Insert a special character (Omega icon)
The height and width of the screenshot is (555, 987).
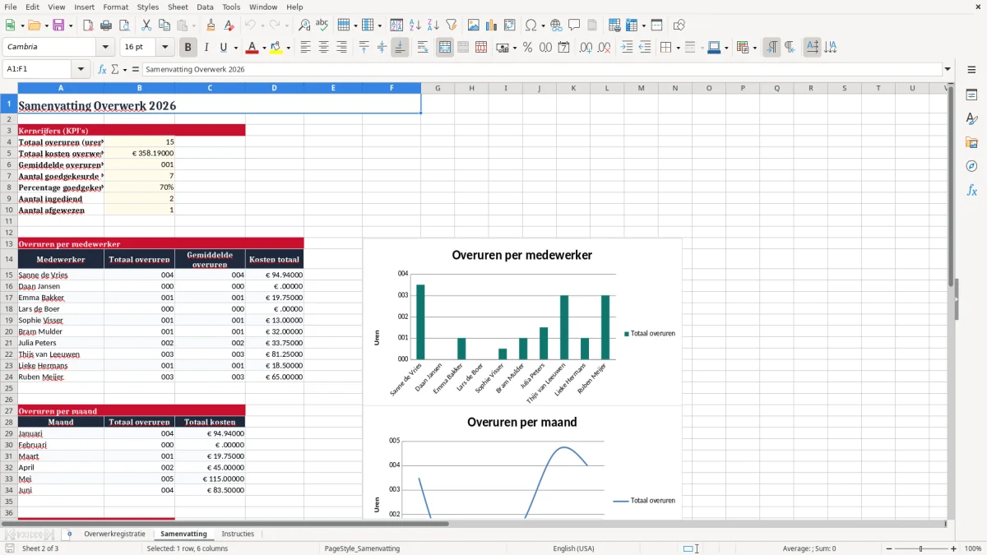531,25
